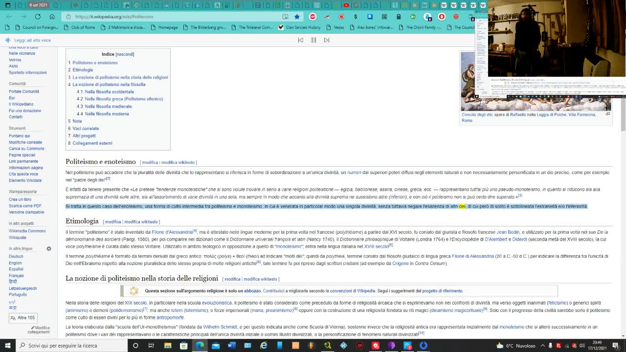This screenshot has width=626, height=352.
Task: Switch to the English language version
Action: [x=15, y=263]
